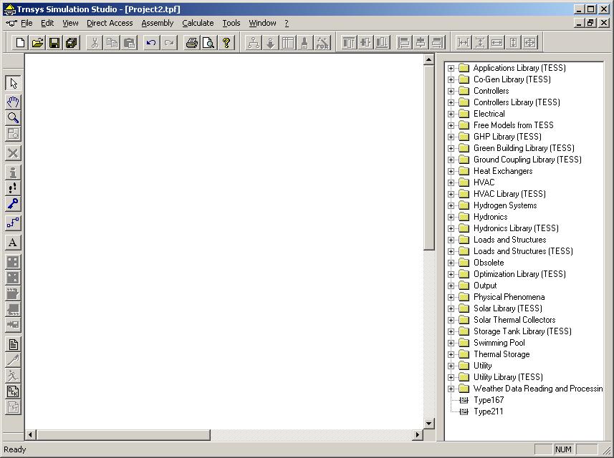614x458 pixels.
Task: Select Thermal Storage folder label
Action: pos(502,354)
